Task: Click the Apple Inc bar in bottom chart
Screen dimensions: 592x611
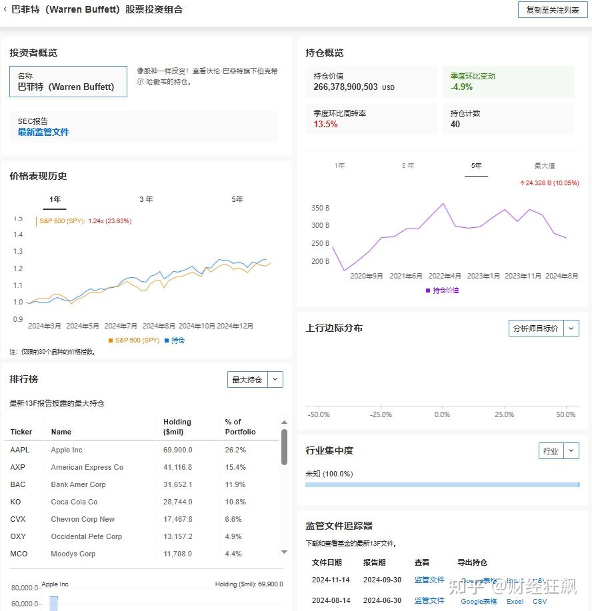Action: coord(54,604)
